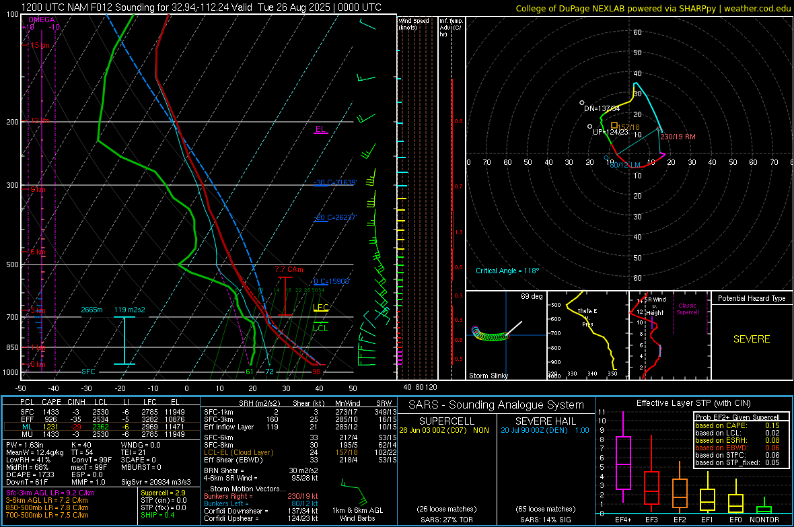Click the 80/12 LM storm motion label
794x527 pixels.
click(625, 165)
